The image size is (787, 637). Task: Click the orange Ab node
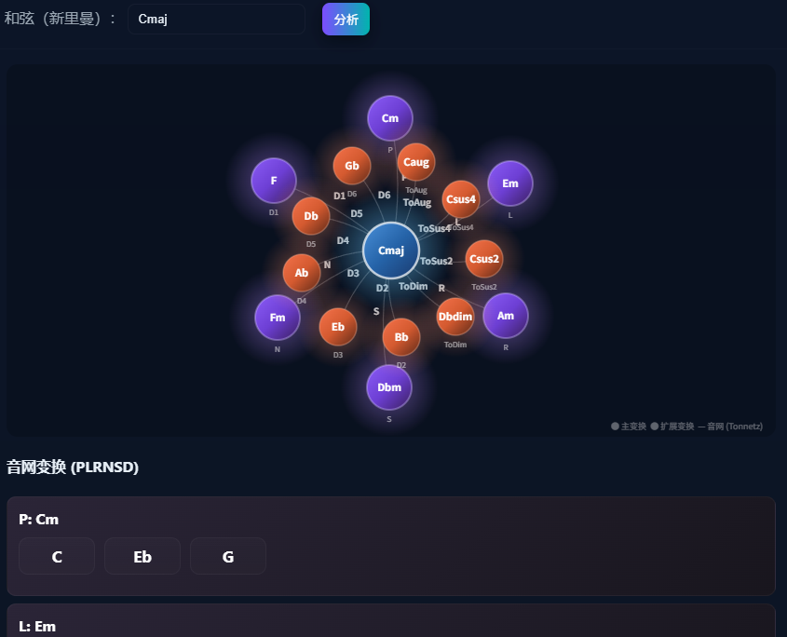pos(301,273)
